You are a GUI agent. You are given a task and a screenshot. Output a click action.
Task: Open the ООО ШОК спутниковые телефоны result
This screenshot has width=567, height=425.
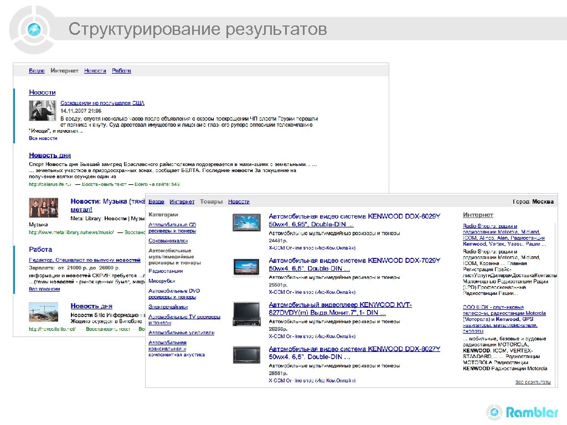click(504, 319)
